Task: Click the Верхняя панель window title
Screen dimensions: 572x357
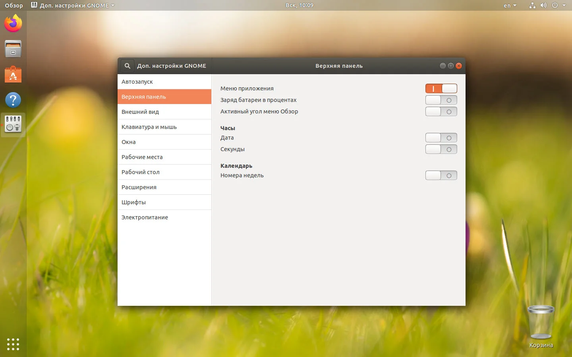Action: [x=339, y=66]
